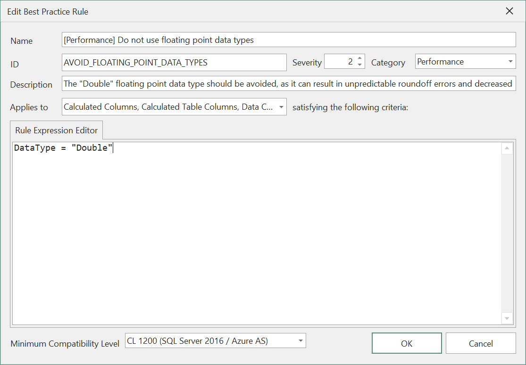Viewport: 526px width, 365px height.
Task: Highlight the Performance category value
Action: click(x=453, y=61)
